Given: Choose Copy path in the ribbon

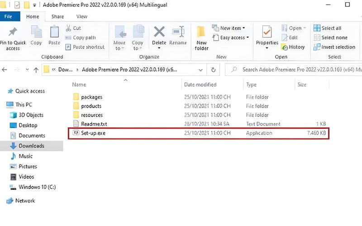Looking at the screenshot, I should (81, 38).
